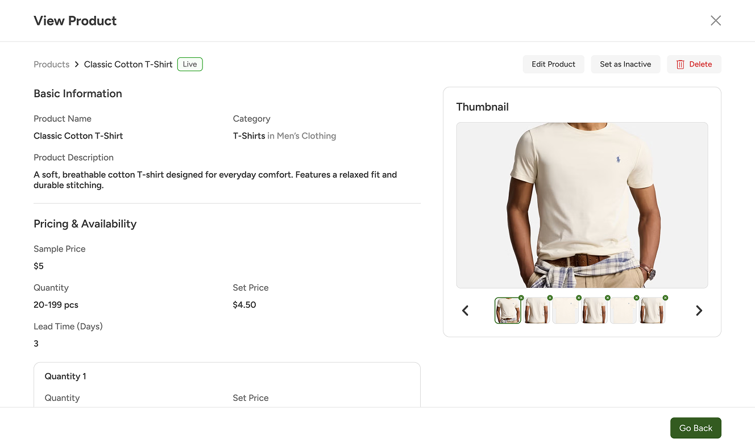This screenshot has width=755, height=448.
Task: Remove the fourth thumbnail via its green x
Action: tap(608, 298)
